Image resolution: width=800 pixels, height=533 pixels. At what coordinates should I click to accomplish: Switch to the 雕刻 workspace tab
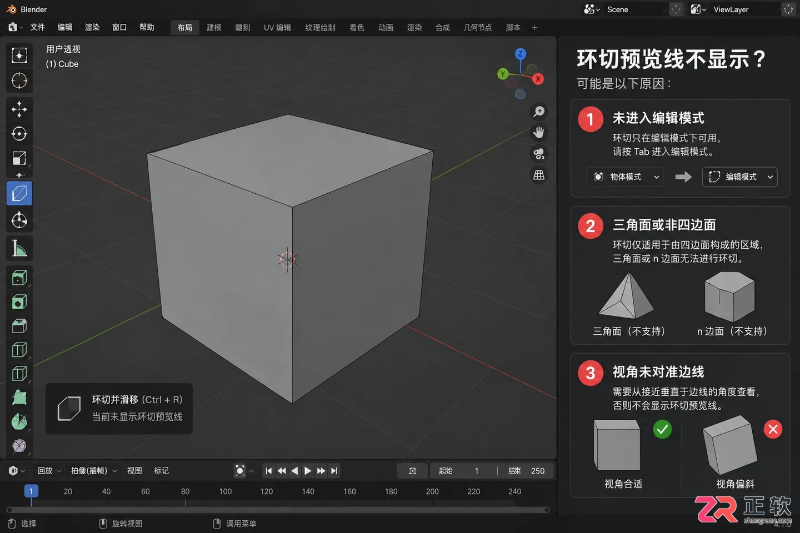pyautogui.click(x=243, y=28)
